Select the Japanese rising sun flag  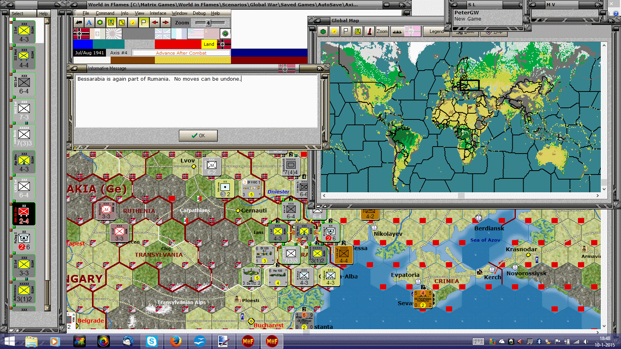coord(114,34)
